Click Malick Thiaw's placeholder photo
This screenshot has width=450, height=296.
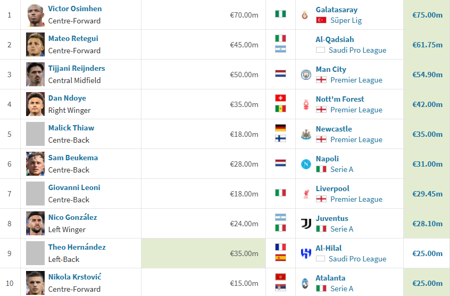coord(35,134)
